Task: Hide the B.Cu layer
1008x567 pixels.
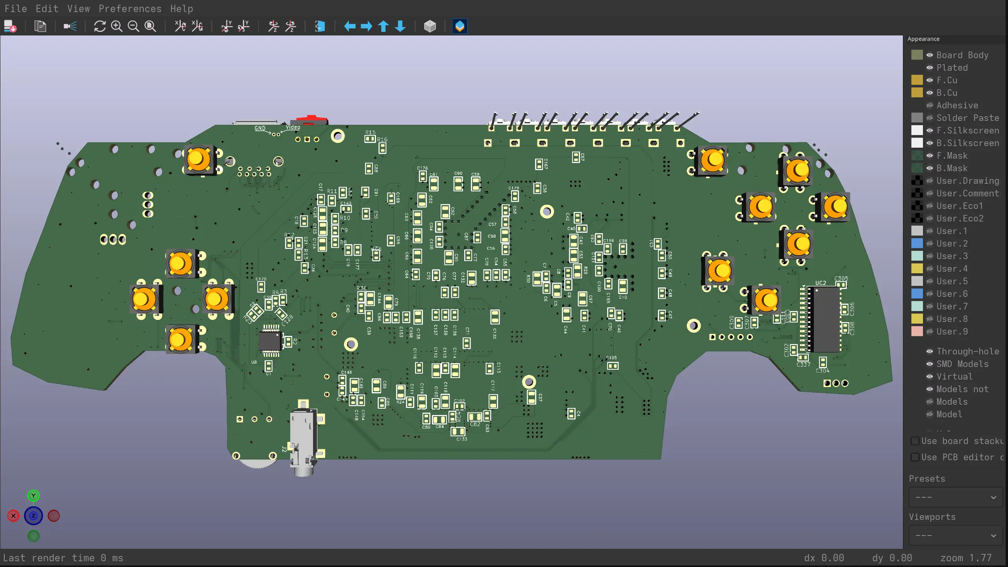Action: tap(930, 93)
